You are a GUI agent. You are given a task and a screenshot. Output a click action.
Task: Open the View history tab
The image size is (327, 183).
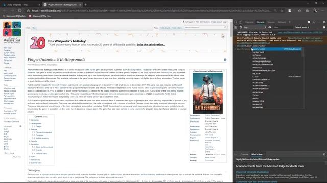click(x=177, y=28)
